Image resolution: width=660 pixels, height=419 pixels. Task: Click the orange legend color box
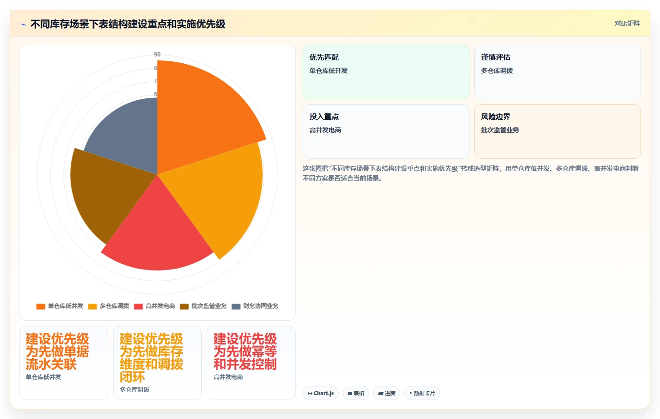[x=41, y=306]
